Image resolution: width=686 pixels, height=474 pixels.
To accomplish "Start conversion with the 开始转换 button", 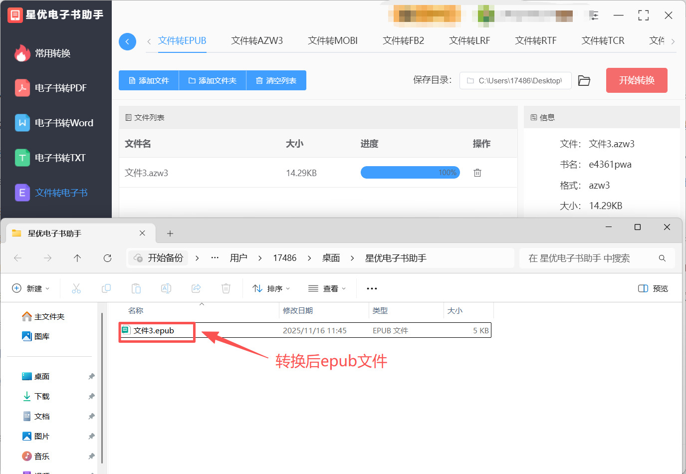I will [x=637, y=80].
